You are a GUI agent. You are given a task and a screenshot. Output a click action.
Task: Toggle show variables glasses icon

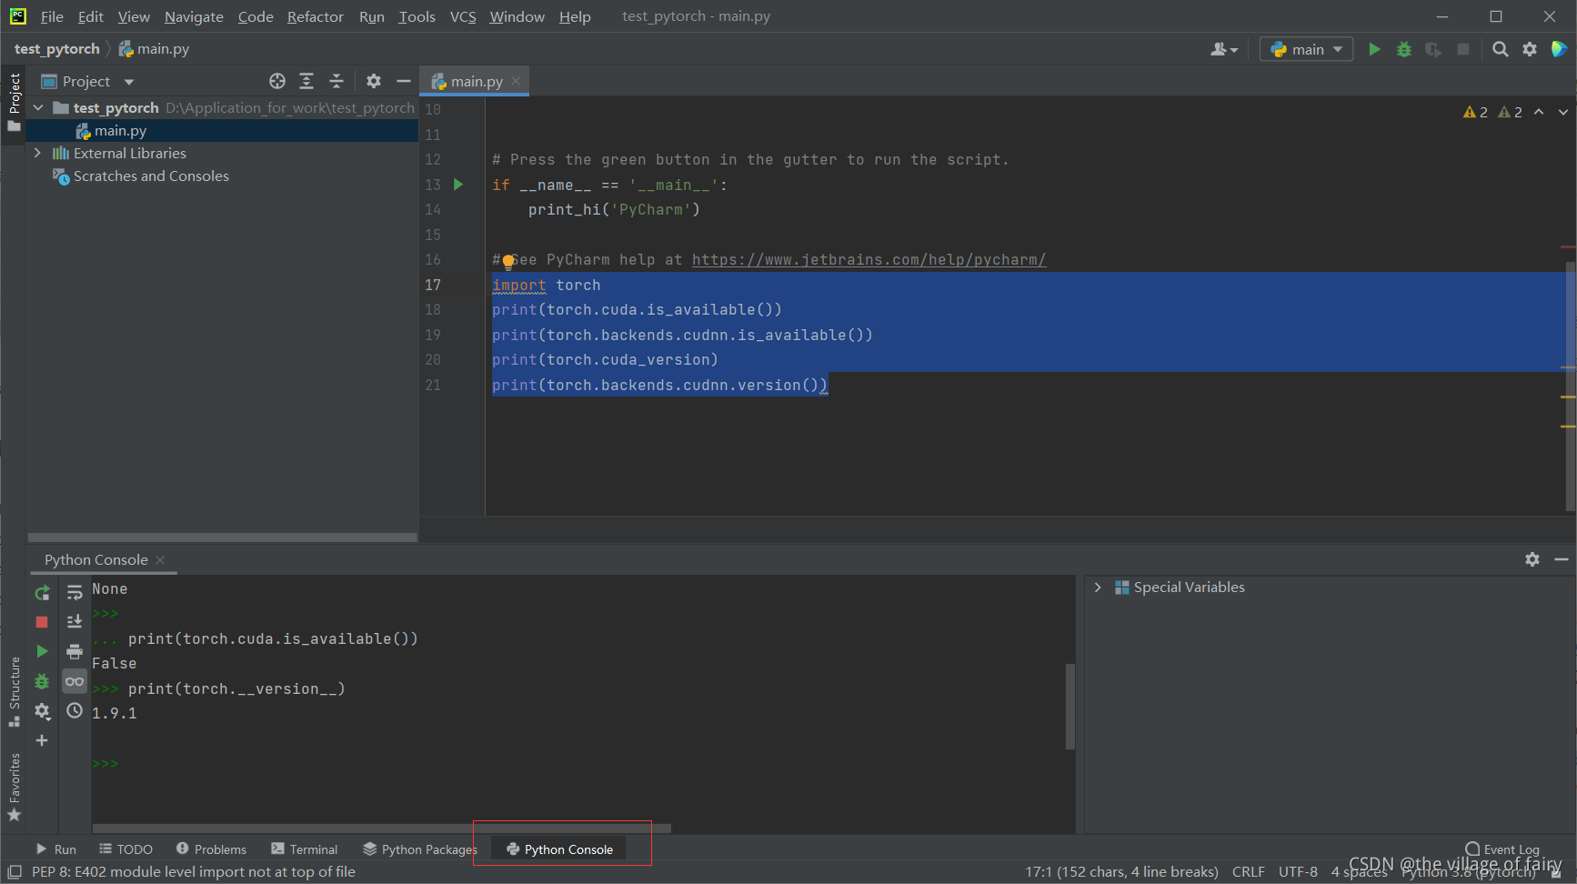click(x=75, y=681)
